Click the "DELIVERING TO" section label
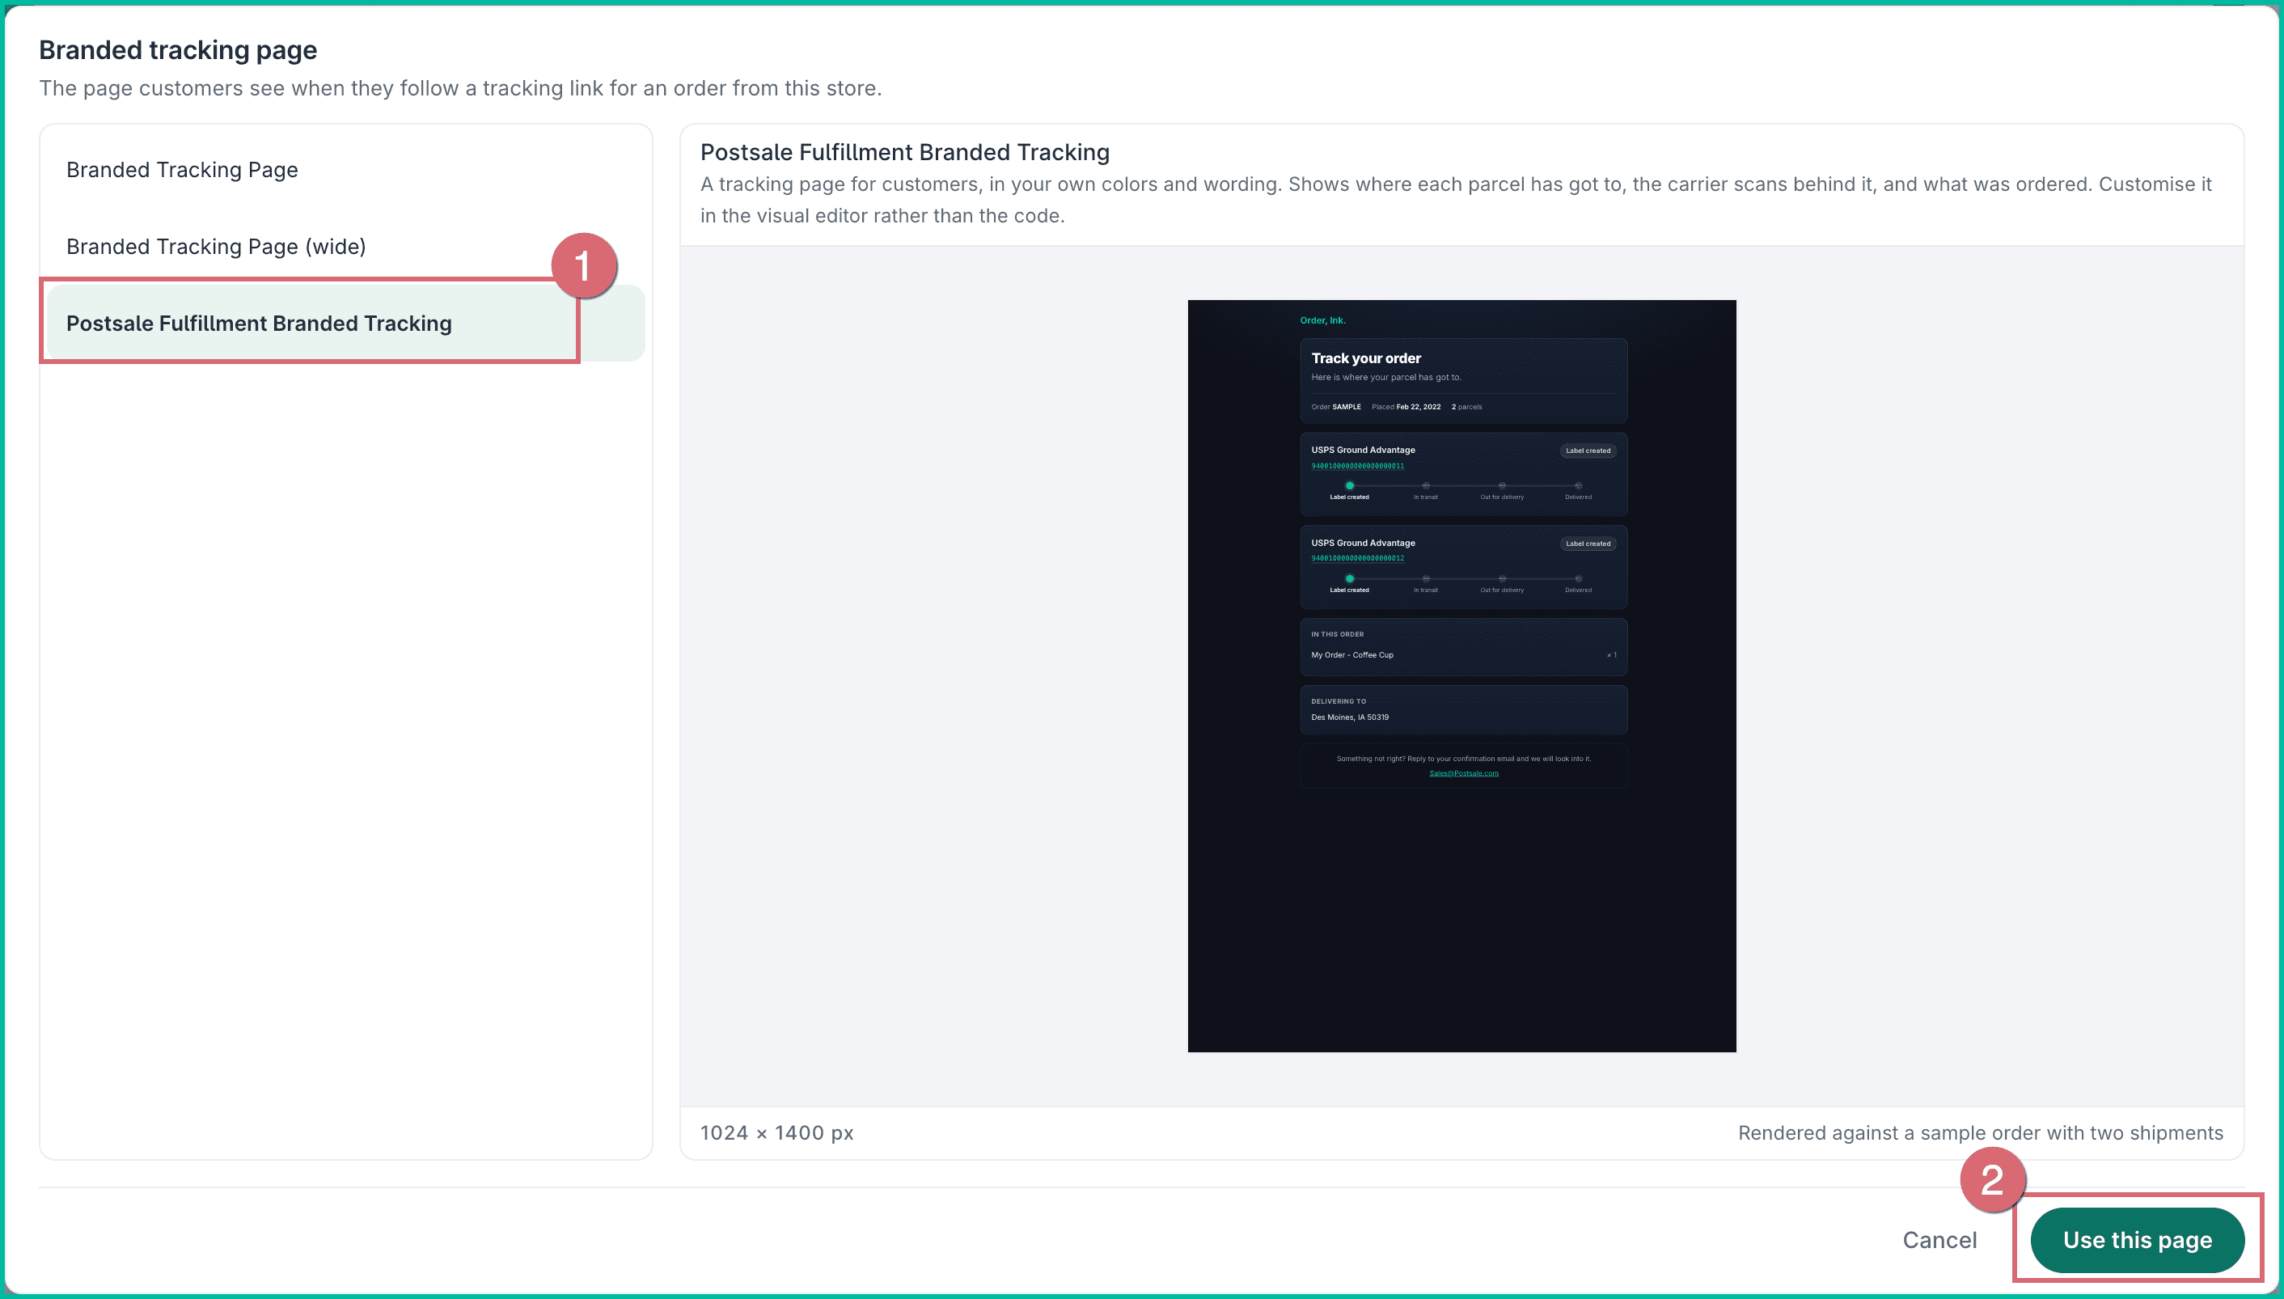 (1338, 701)
